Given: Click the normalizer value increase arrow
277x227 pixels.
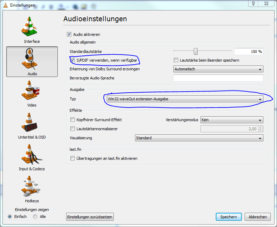Looking at the screenshot, I should (x=260, y=127).
